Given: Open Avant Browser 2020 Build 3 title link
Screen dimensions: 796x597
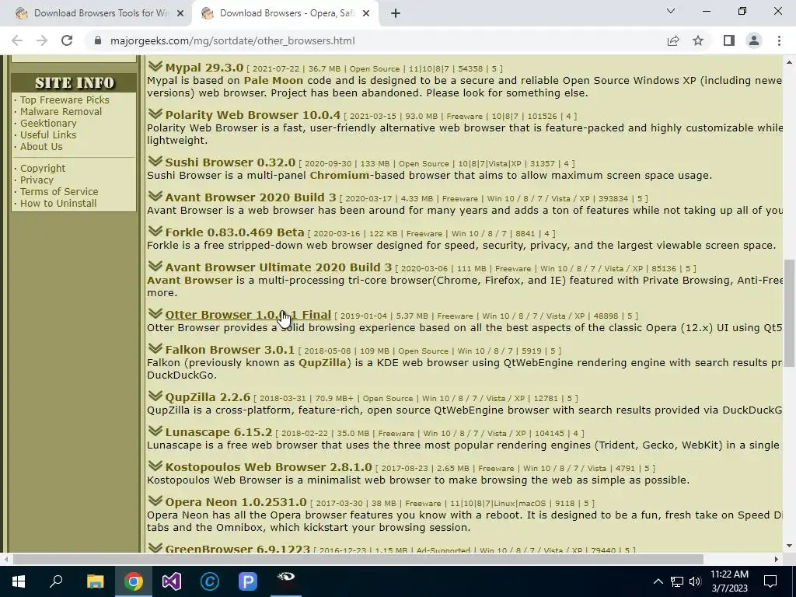Looking at the screenshot, I should 250,197.
